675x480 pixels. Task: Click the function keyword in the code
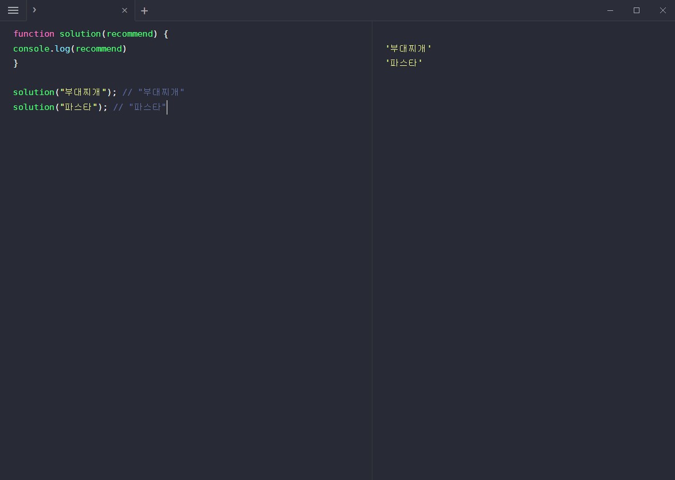click(x=34, y=34)
